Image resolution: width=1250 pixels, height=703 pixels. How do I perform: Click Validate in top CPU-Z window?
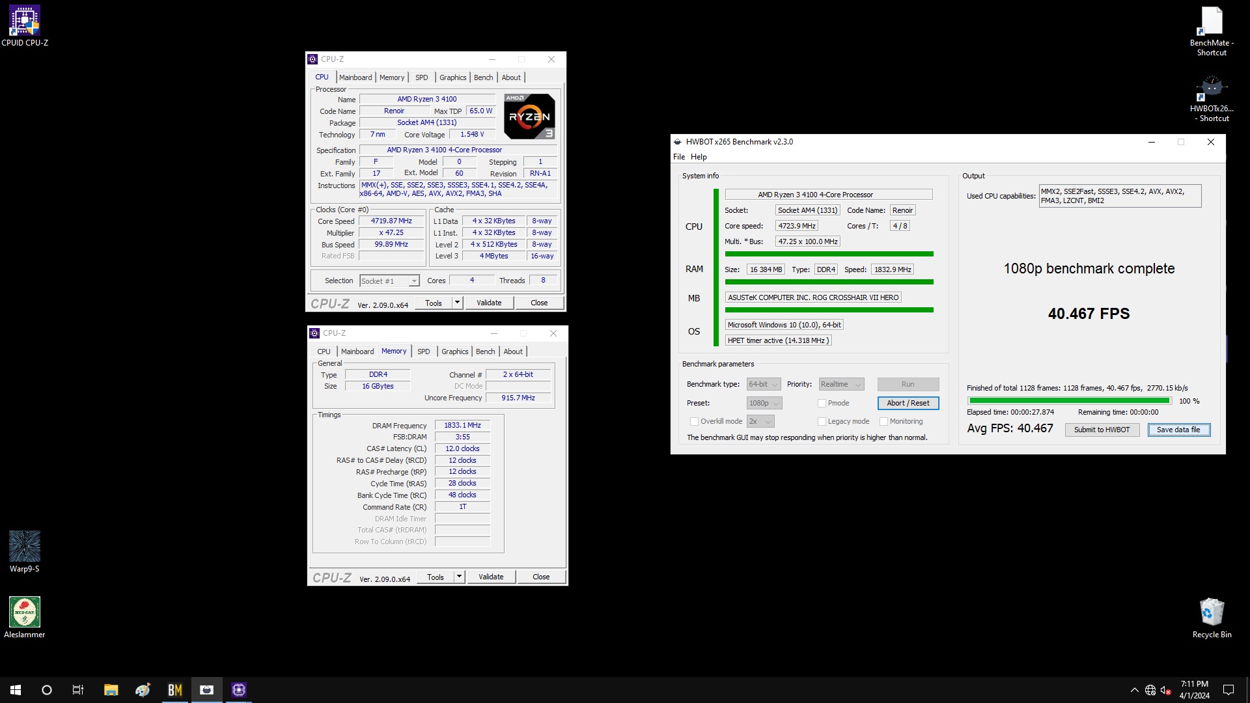[489, 303]
